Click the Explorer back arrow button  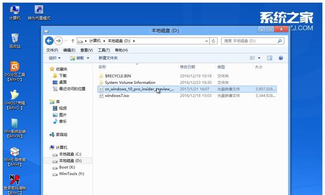coord(49,41)
